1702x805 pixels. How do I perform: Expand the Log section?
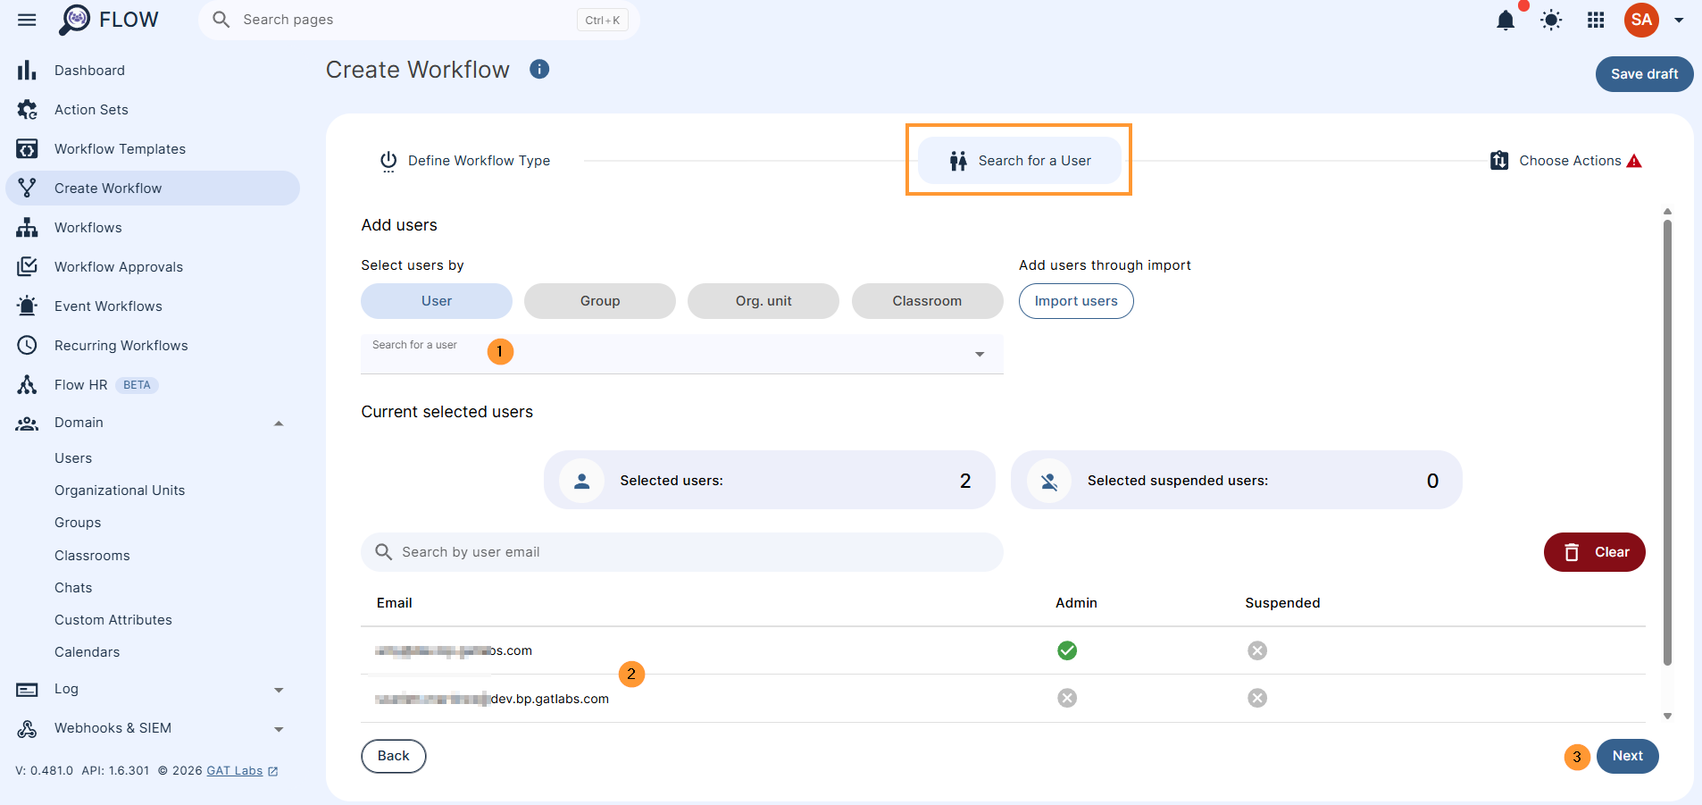pyautogui.click(x=279, y=690)
